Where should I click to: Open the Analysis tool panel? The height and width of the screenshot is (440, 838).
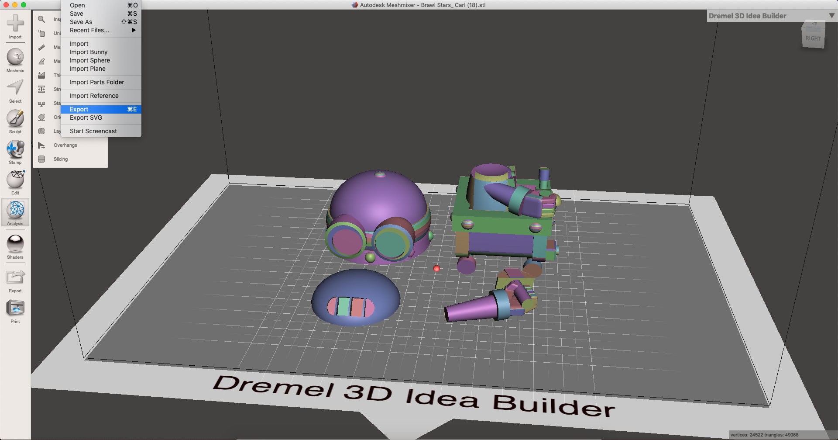point(15,213)
